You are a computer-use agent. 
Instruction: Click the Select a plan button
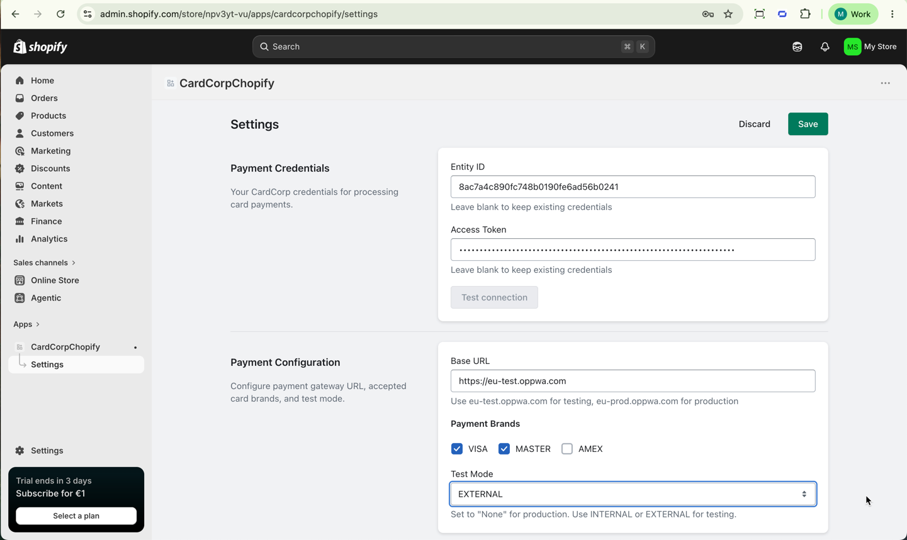point(76,516)
